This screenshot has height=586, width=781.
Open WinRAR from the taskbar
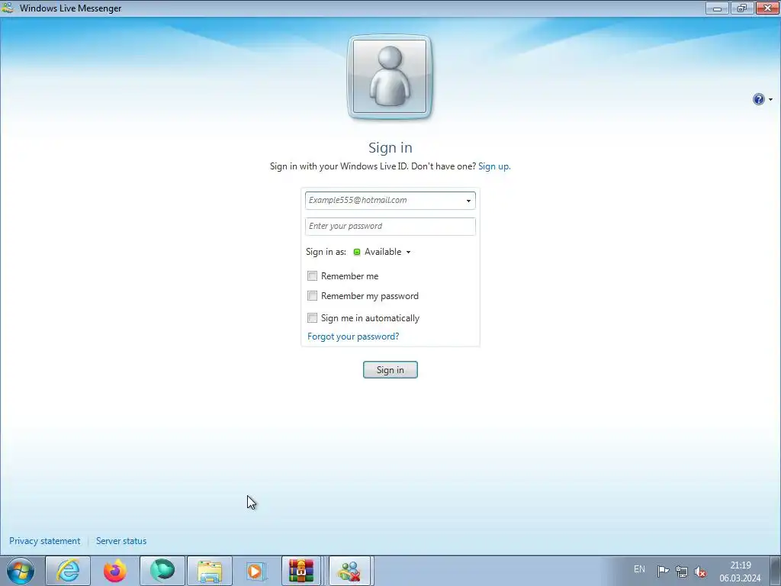pyautogui.click(x=301, y=571)
